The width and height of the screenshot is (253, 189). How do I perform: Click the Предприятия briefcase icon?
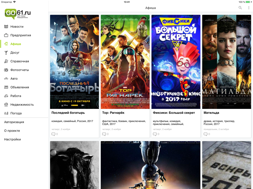tap(6, 35)
